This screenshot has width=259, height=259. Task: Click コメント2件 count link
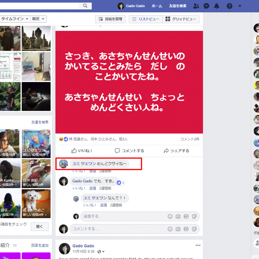(190, 139)
